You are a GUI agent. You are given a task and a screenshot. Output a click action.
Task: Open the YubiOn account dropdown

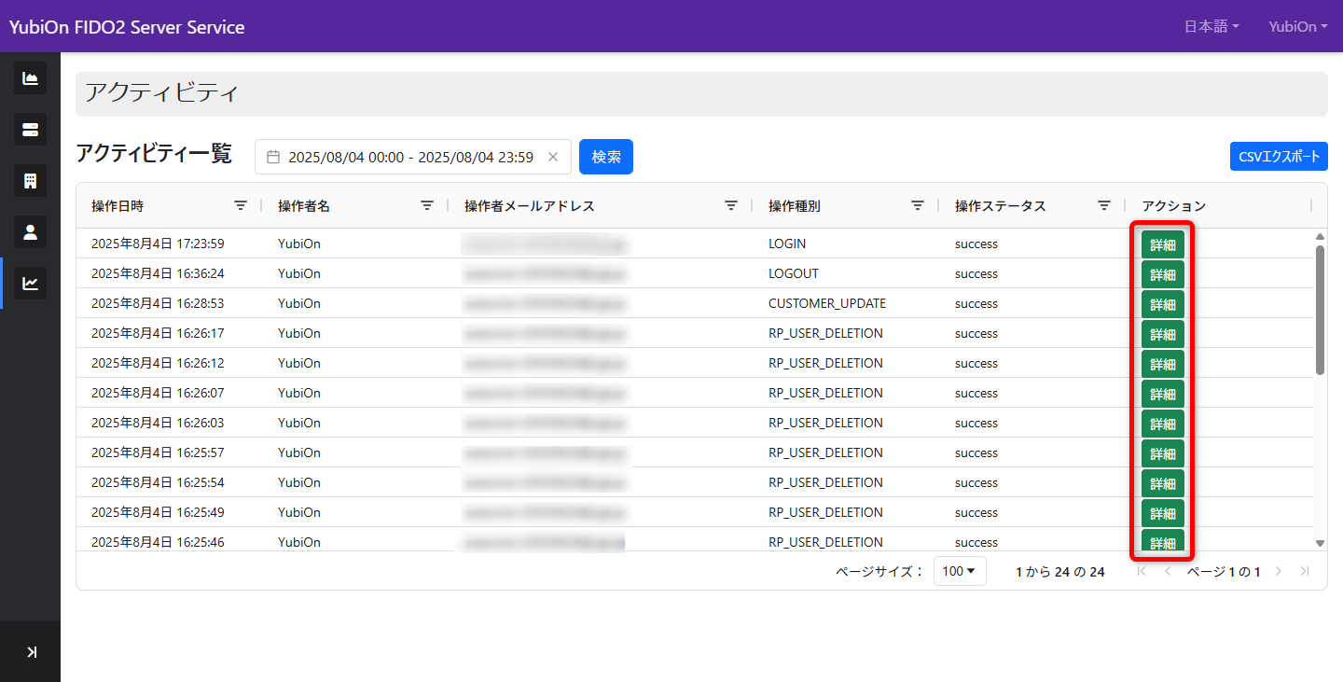[x=1298, y=27]
